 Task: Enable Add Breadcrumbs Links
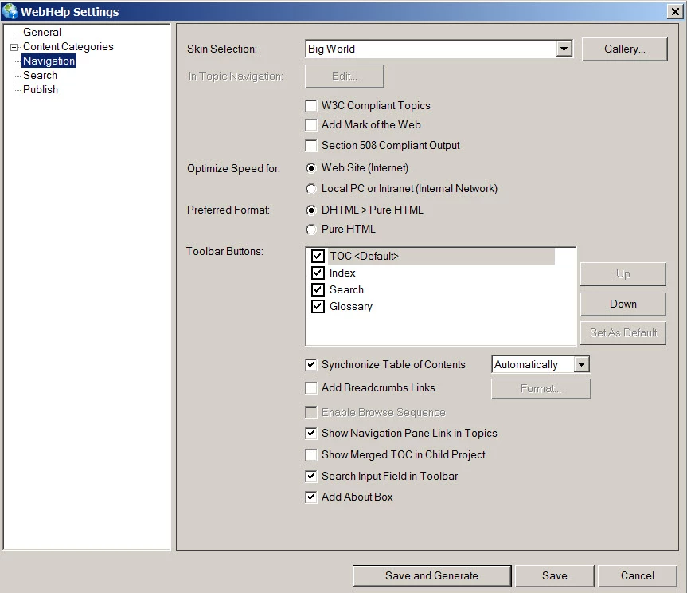coord(311,388)
